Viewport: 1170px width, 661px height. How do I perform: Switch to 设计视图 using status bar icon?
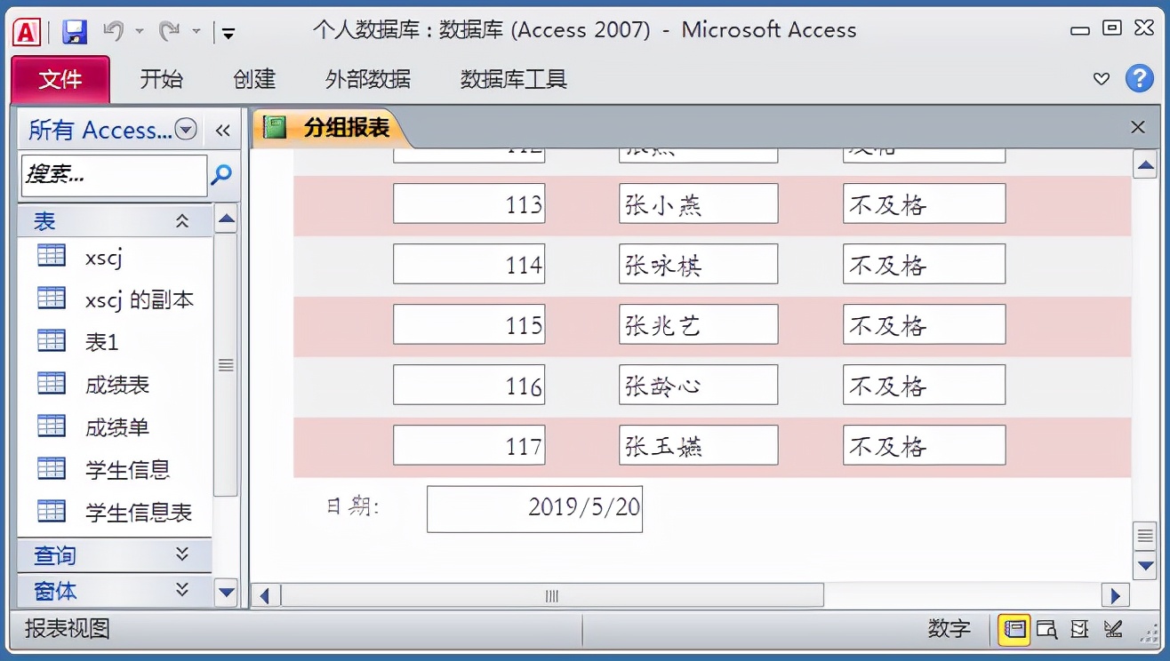click(x=1112, y=629)
